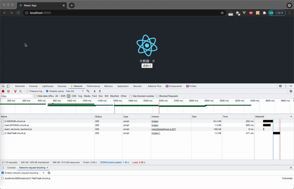
Task: Activate the inspect element picker
Action: tap(3, 86)
